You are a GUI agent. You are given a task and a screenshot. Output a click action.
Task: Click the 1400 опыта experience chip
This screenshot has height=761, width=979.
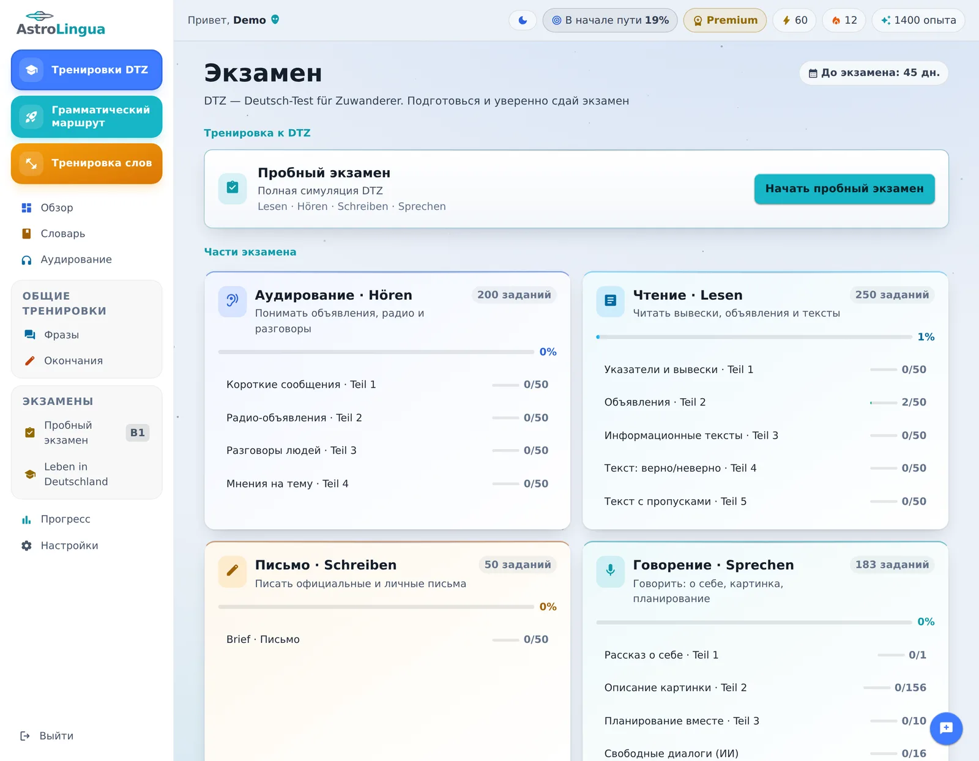(918, 20)
